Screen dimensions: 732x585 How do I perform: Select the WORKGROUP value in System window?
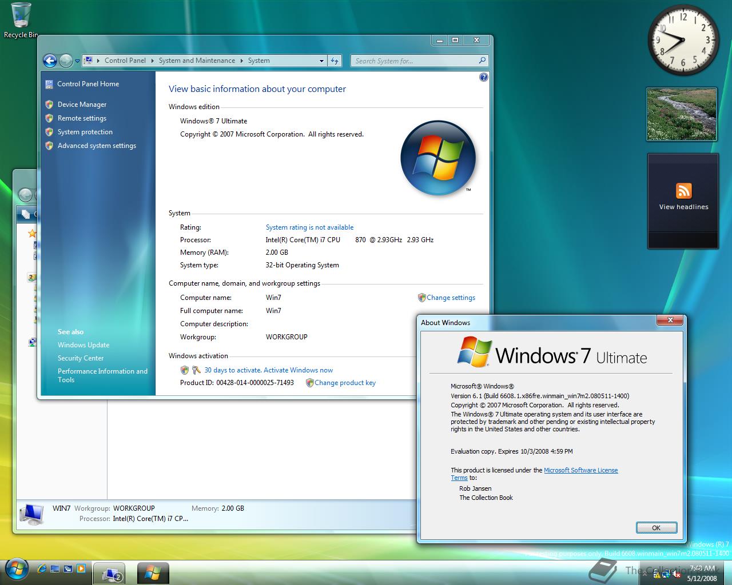[x=287, y=337]
